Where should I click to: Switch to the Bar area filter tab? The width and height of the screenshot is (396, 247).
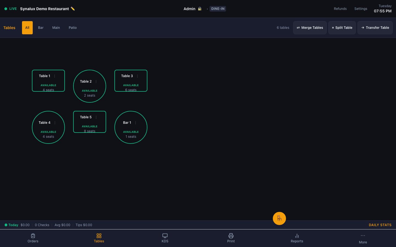pyautogui.click(x=41, y=28)
